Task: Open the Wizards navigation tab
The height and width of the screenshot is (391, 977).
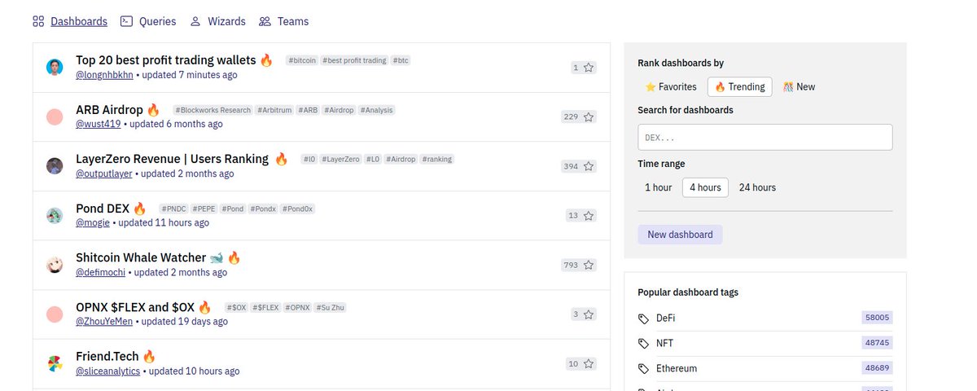Action: click(226, 21)
